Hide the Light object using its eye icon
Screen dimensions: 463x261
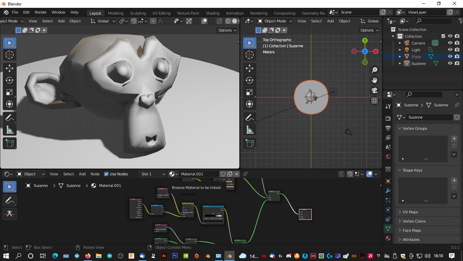pyautogui.click(x=450, y=50)
